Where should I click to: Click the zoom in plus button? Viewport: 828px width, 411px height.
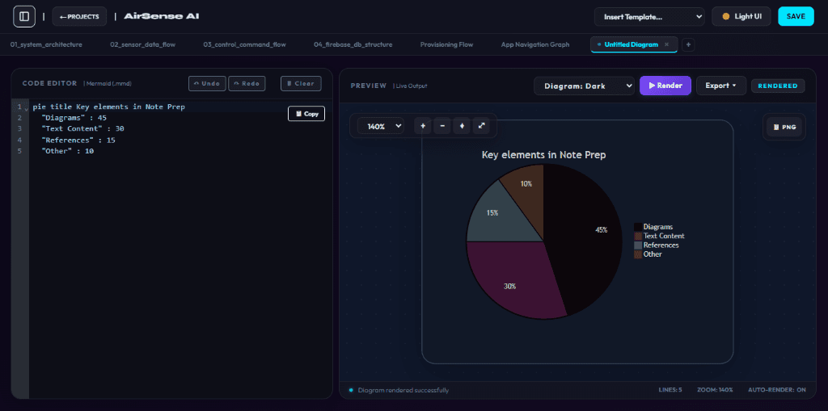point(423,126)
